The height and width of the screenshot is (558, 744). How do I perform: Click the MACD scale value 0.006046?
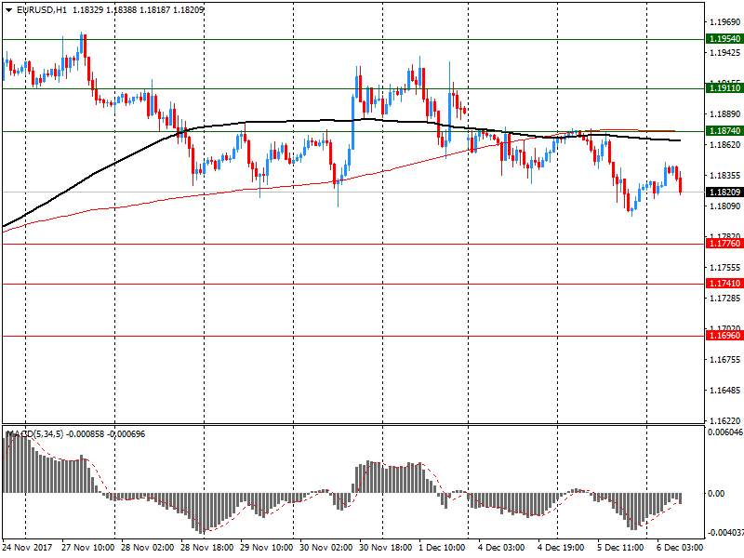coord(725,432)
